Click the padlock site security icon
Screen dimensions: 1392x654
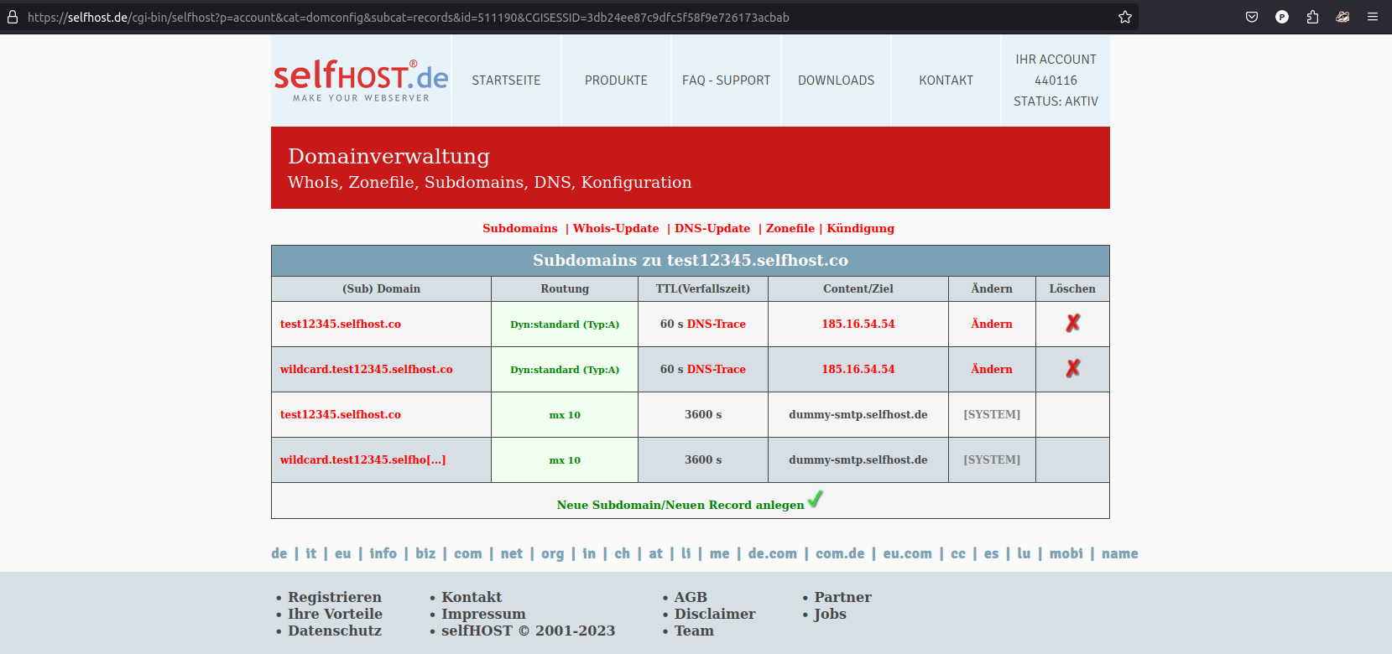[13, 17]
